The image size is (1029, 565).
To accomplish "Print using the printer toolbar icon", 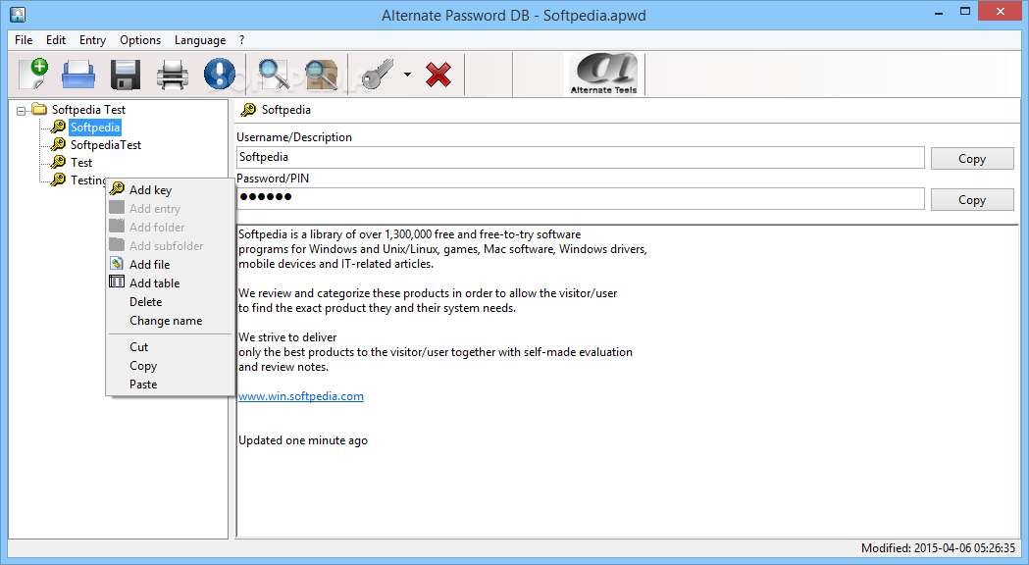I will 173,75.
